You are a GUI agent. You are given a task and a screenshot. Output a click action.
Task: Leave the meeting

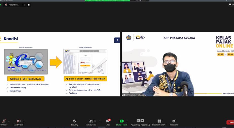[x=230, y=122]
